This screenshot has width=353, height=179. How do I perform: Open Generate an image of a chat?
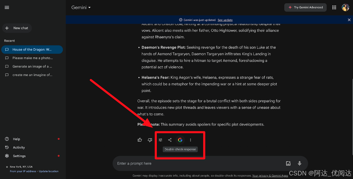click(32, 66)
